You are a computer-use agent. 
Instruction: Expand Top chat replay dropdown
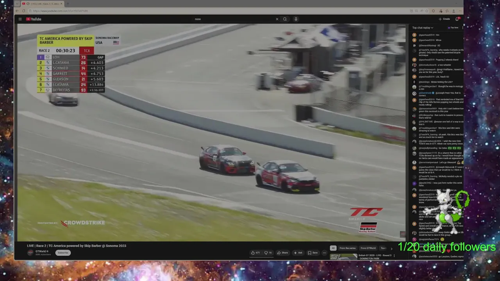(x=423, y=28)
